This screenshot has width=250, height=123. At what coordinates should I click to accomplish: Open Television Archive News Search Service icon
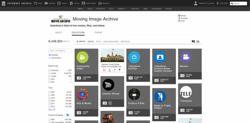(160, 57)
